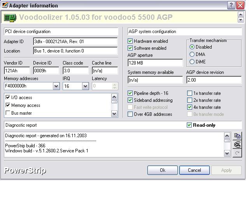Enable 1x transfer rate
Screen dimensions: 249x199
tap(189, 93)
